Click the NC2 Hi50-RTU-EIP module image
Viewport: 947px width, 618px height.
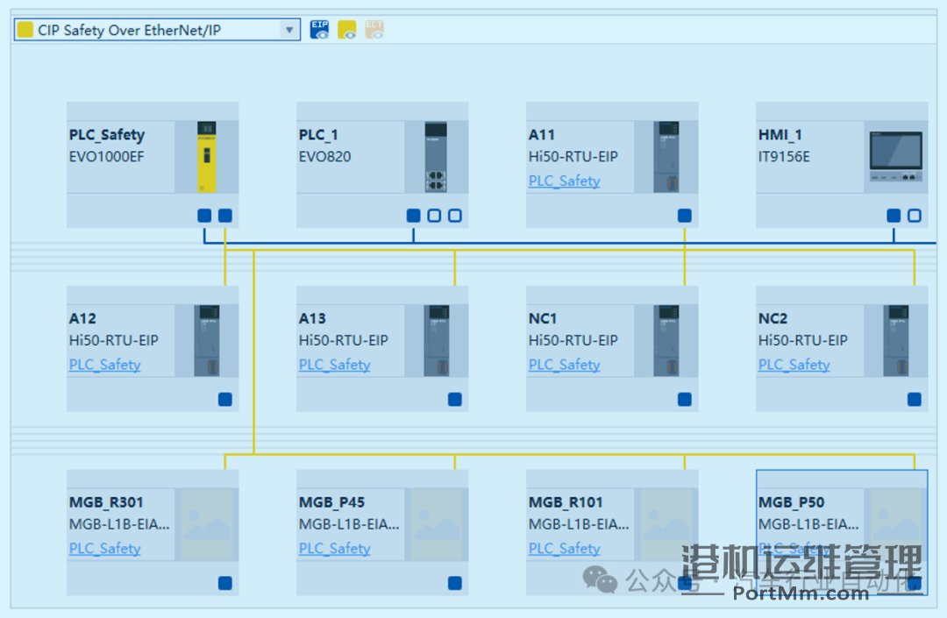pyautogui.click(x=897, y=342)
